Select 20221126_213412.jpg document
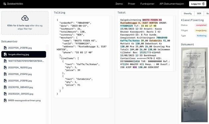 point(24,74)
